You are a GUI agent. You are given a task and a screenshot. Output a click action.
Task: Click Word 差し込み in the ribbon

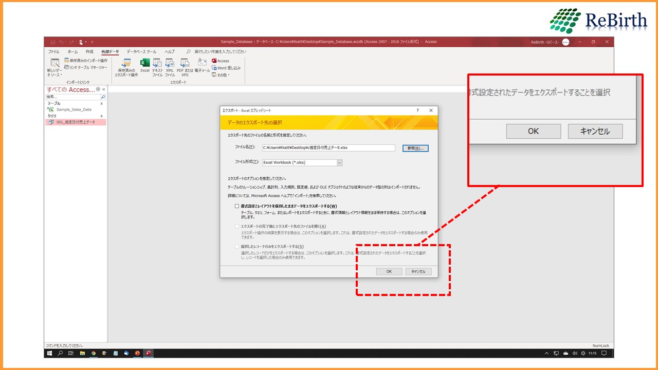226,67
